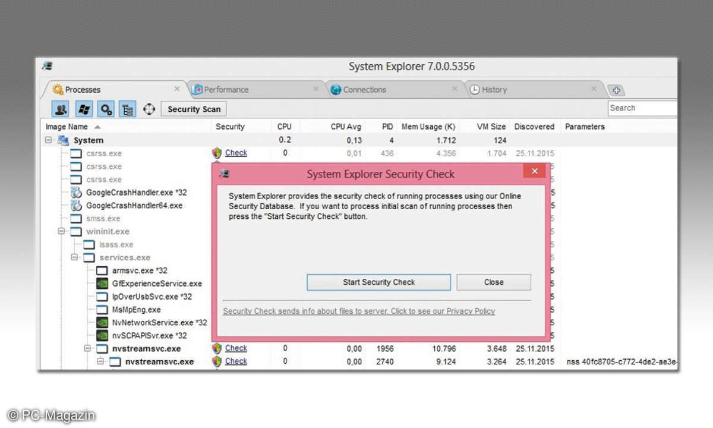Sort by the Parameters column header
713x428 pixels.
(585, 127)
